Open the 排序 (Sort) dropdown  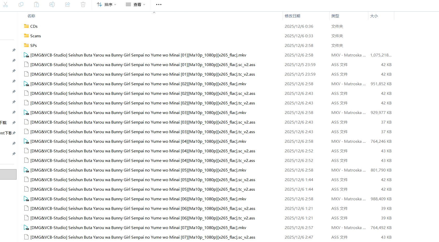tap(106, 4)
